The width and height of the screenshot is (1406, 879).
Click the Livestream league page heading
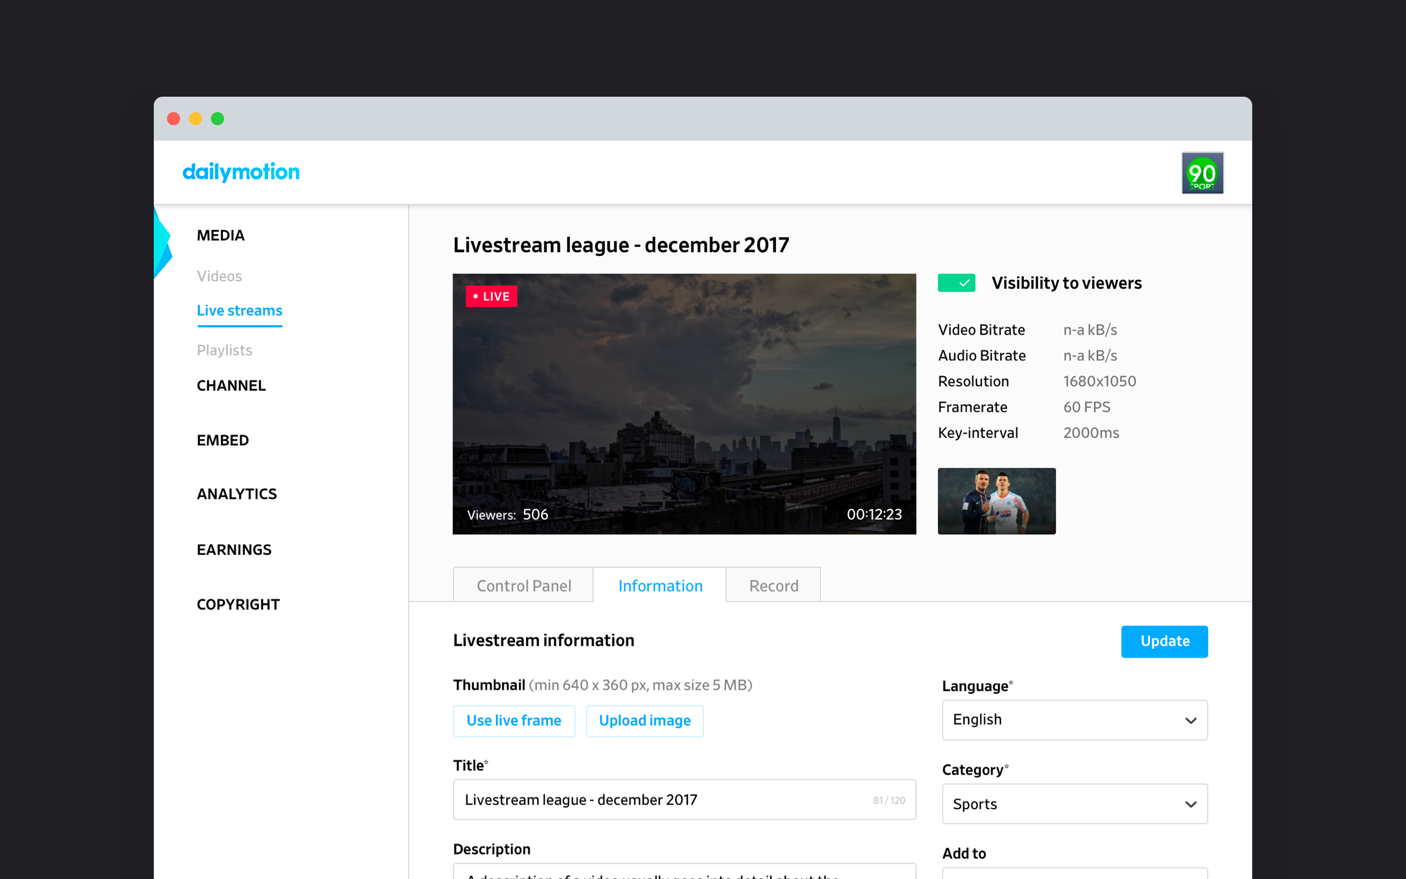621,245
